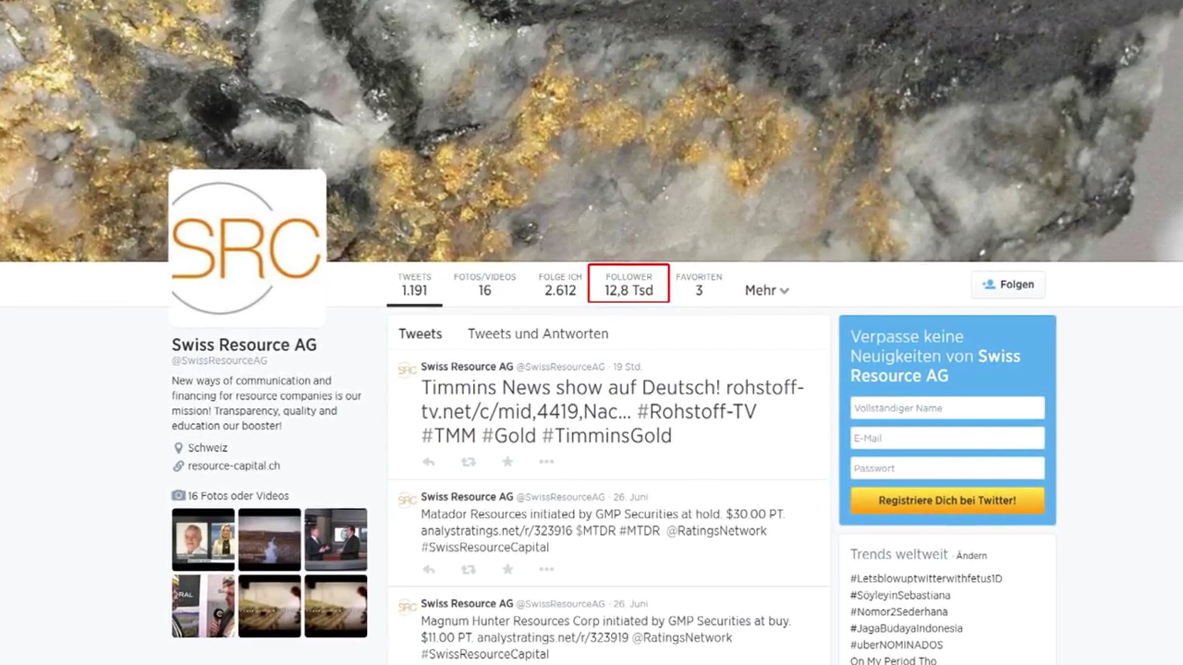
Task: Click the SRC avatar on Magnum Hunter tweet
Action: coord(407,607)
